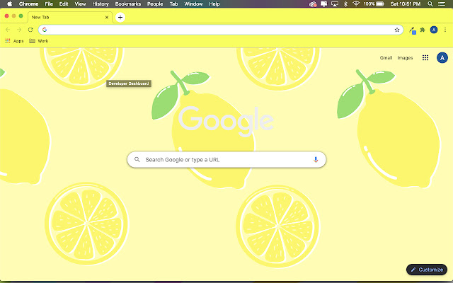
Task: Open the Images link
Action: click(x=405, y=58)
